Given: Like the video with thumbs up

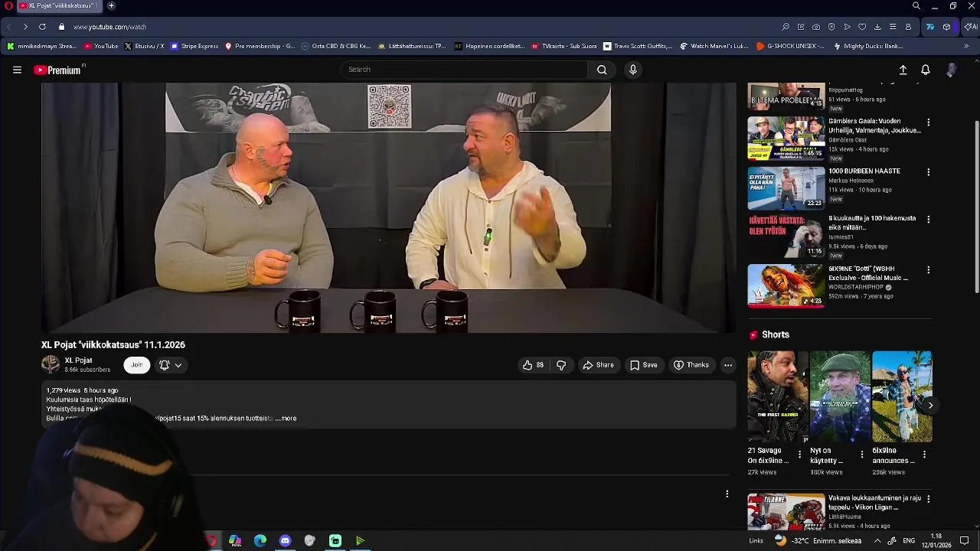Looking at the screenshot, I should (x=534, y=365).
